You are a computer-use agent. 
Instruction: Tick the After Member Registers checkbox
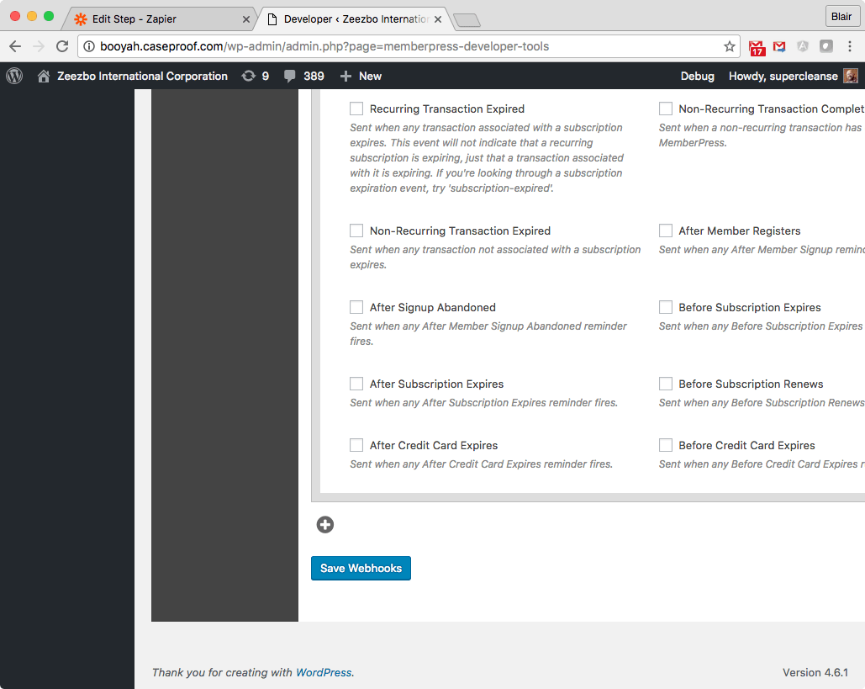(666, 231)
